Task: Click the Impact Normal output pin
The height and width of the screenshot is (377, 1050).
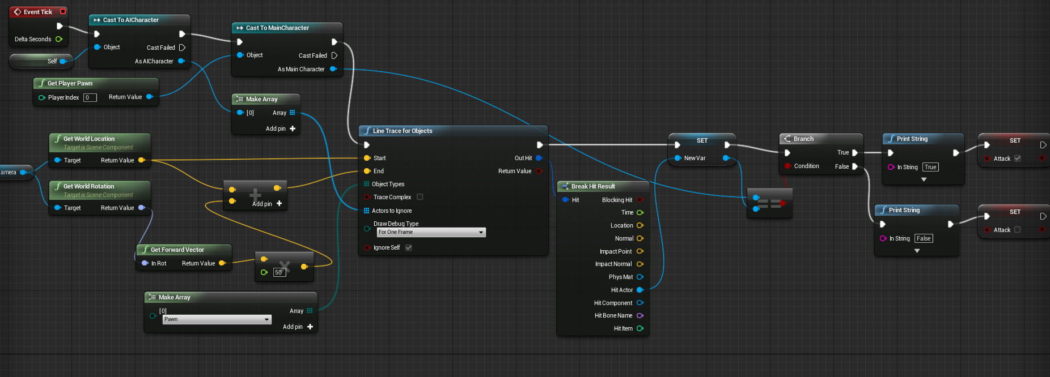Action: pos(640,264)
